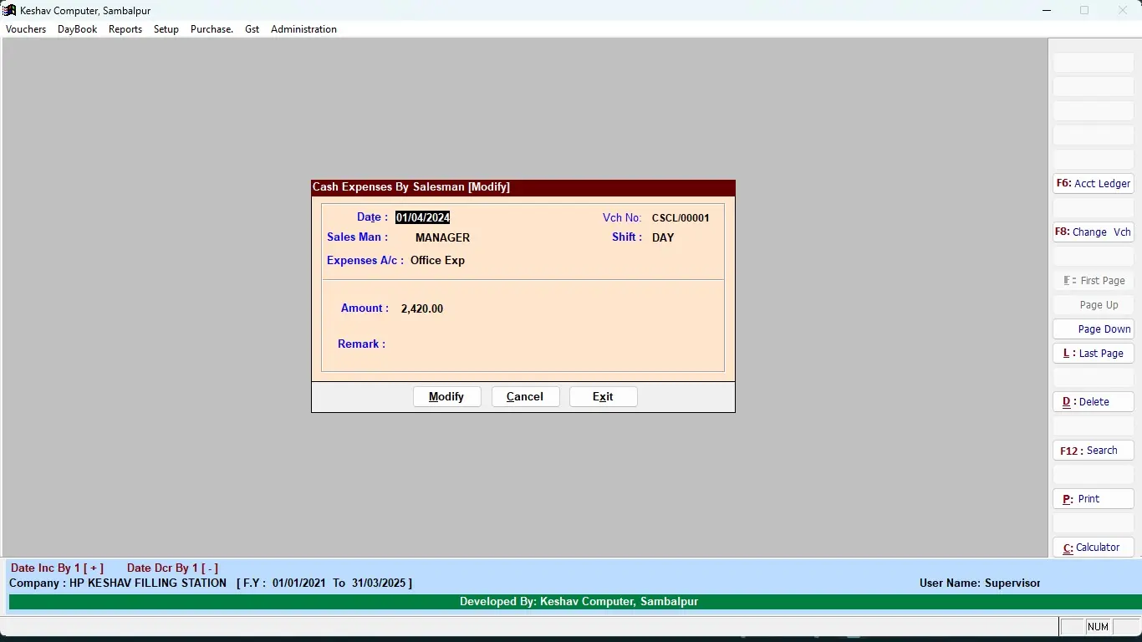This screenshot has width=1142, height=642.
Task: Go to First Page
Action: [x=1094, y=281]
